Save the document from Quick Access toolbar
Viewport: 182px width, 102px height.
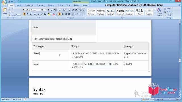pyautogui.click(x=9, y=1)
